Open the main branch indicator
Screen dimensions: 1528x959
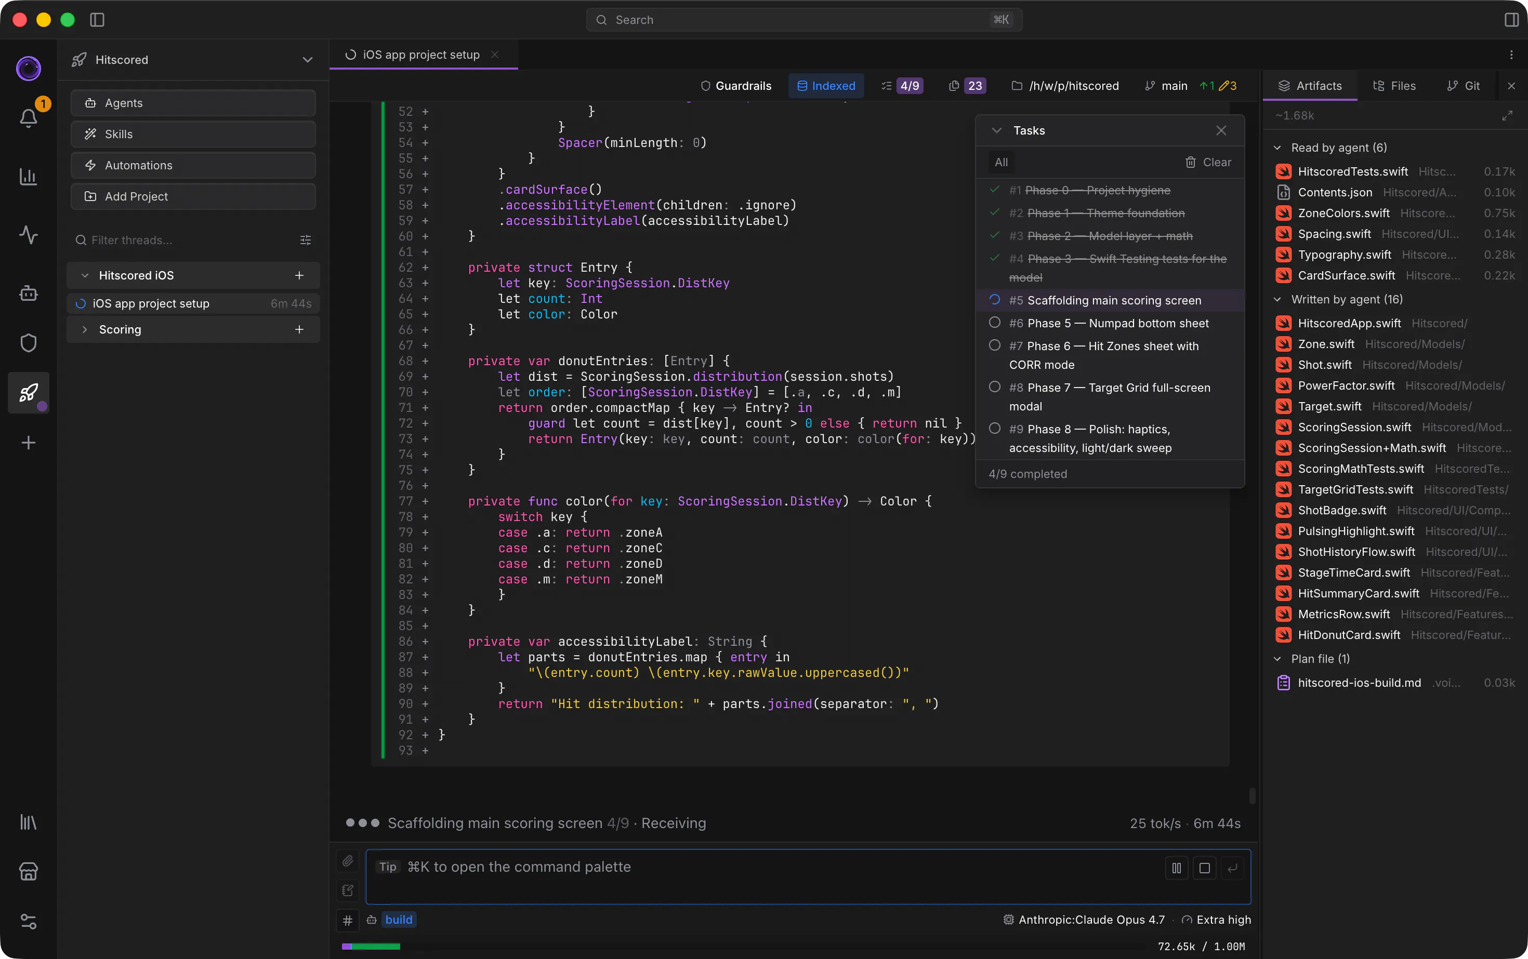pyautogui.click(x=1166, y=86)
